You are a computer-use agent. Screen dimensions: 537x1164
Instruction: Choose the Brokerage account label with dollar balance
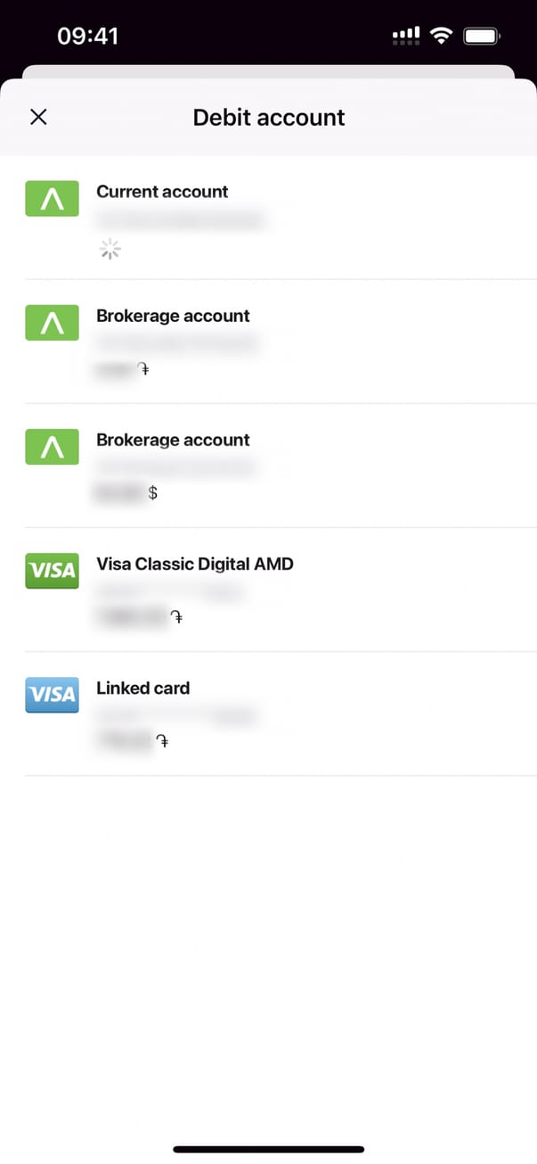point(173,440)
